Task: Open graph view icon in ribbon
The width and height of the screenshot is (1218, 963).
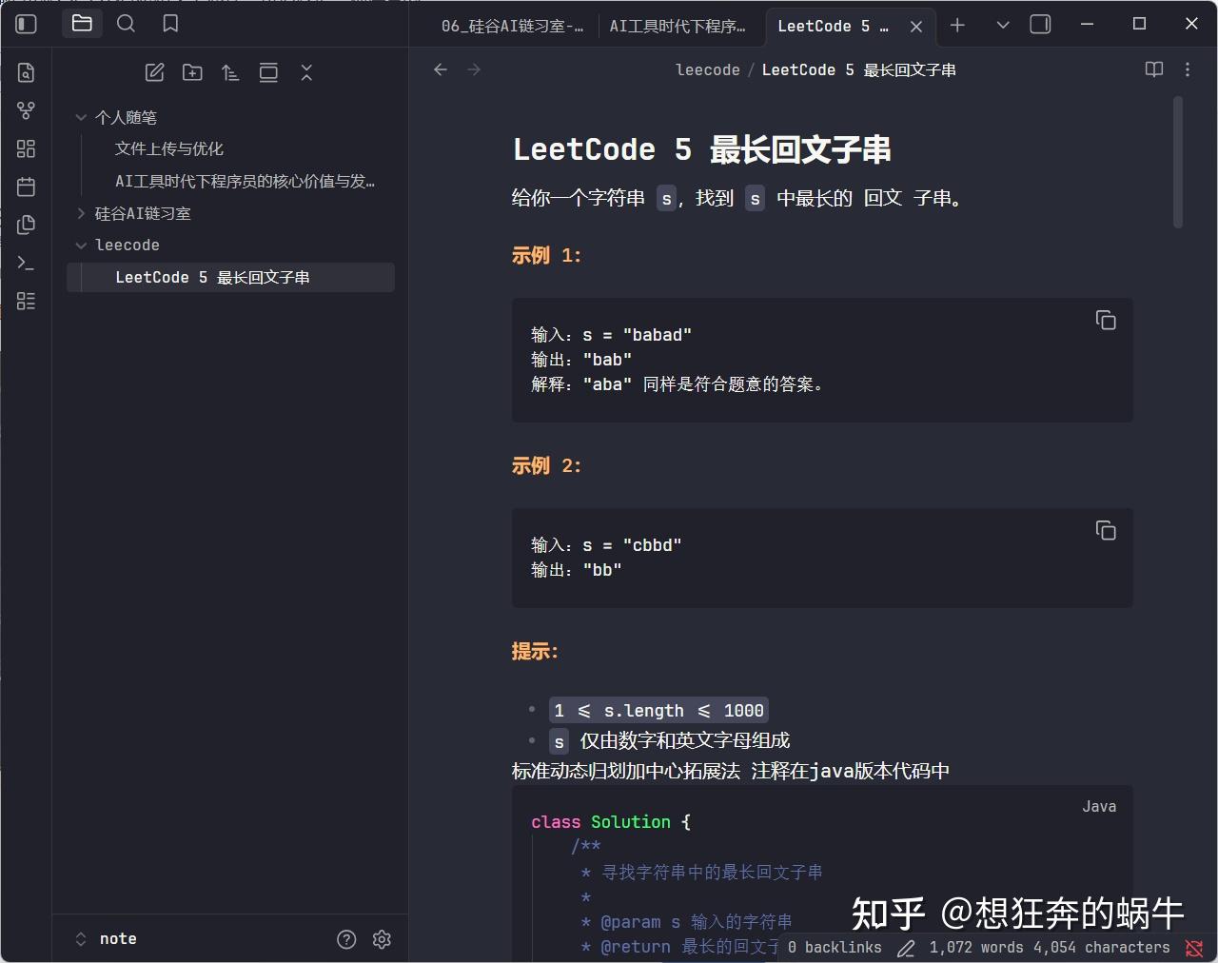Action: (x=27, y=110)
